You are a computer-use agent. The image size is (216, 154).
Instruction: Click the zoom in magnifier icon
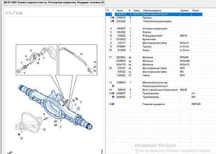click(6, 13)
